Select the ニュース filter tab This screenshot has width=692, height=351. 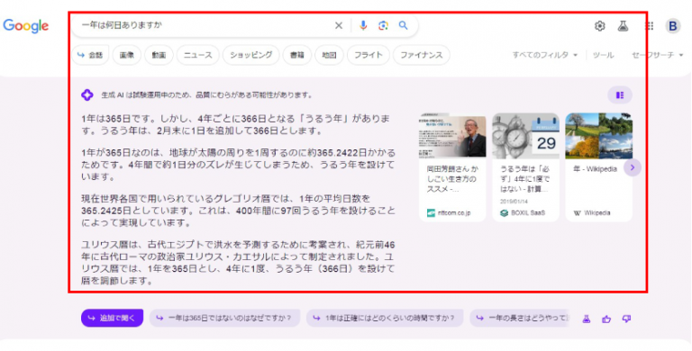coord(197,55)
